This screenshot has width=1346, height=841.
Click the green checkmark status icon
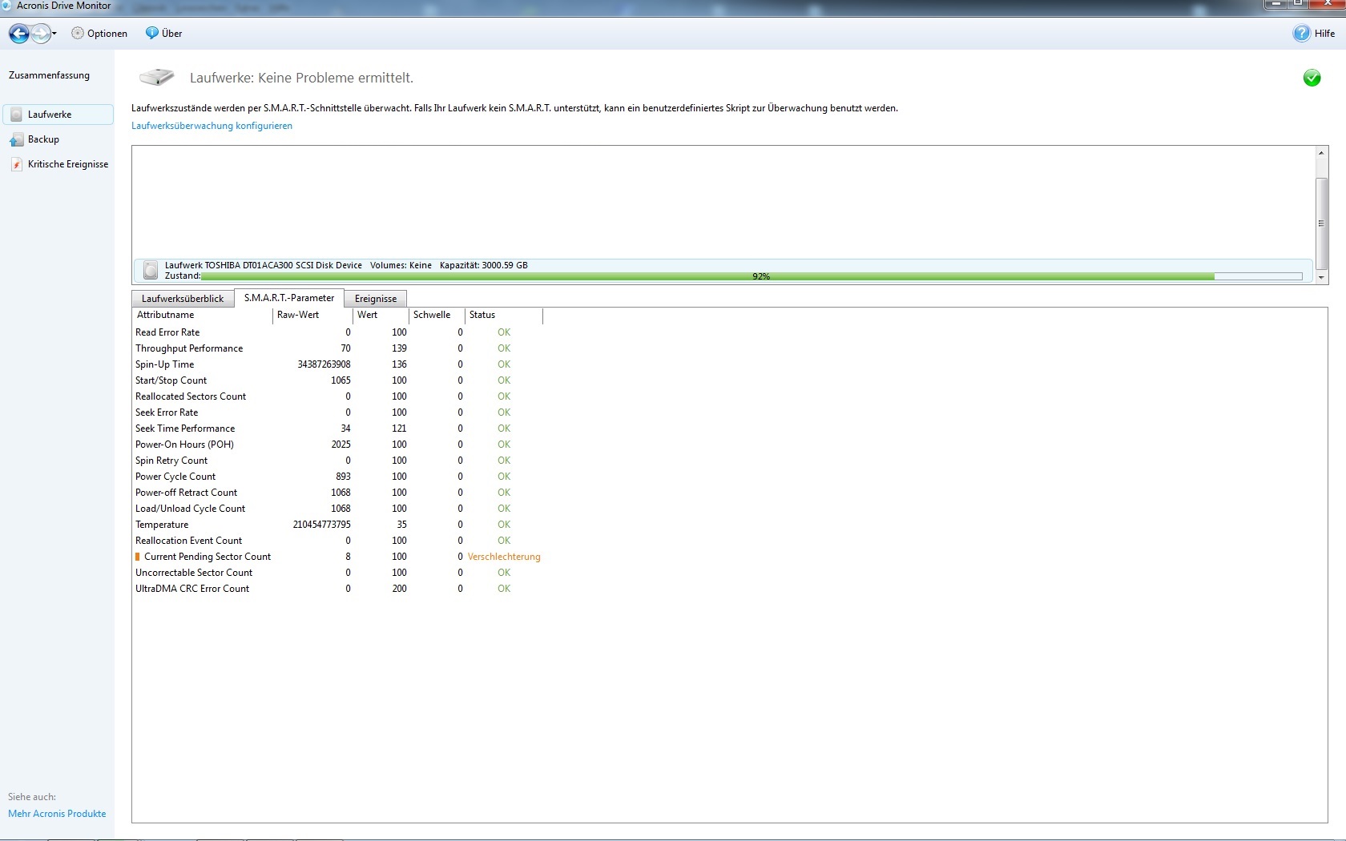pyautogui.click(x=1312, y=78)
